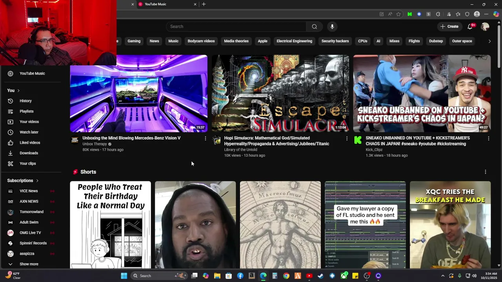This screenshot has height=282, width=502.
Task: Open the weather widget showing 62°F
Action: tap(13, 276)
